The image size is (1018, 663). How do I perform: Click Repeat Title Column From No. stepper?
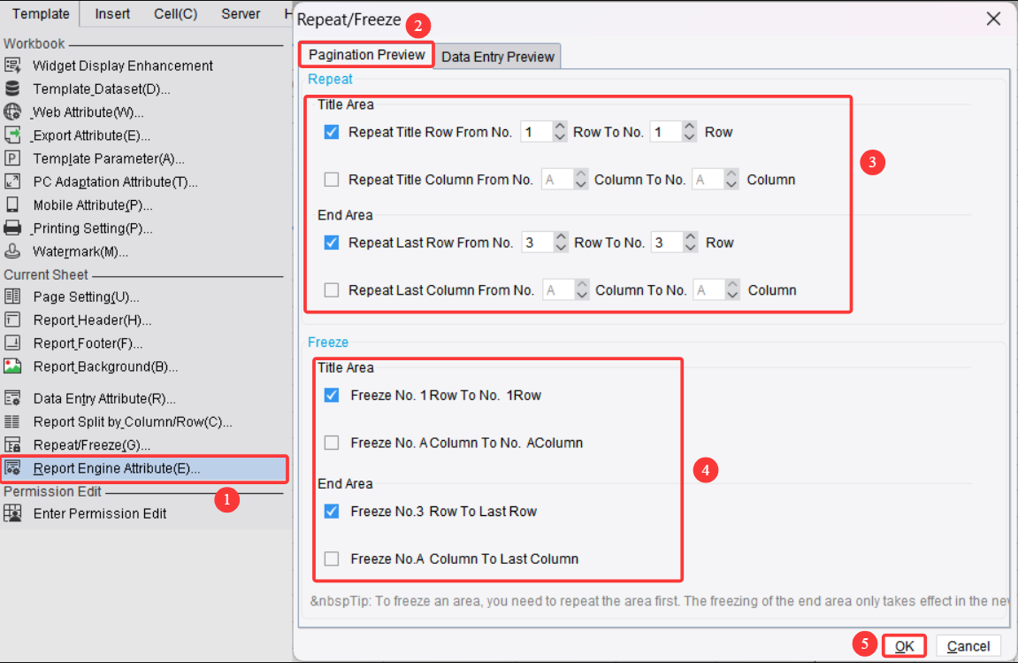(x=581, y=180)
